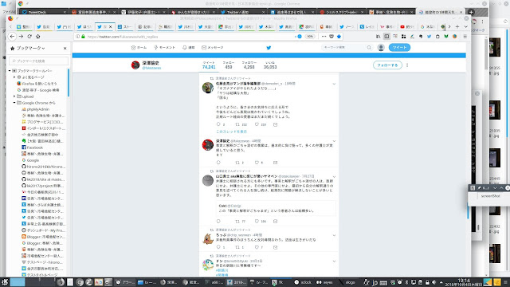Open Twitter Notifications (通知) navigation item
Viewport: 510px width, 287px height.
188,48
